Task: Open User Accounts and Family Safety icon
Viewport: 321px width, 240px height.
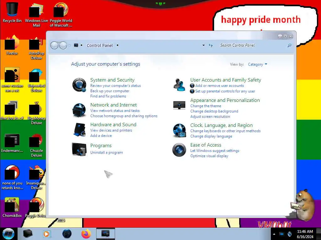Action: pos(179,85)
